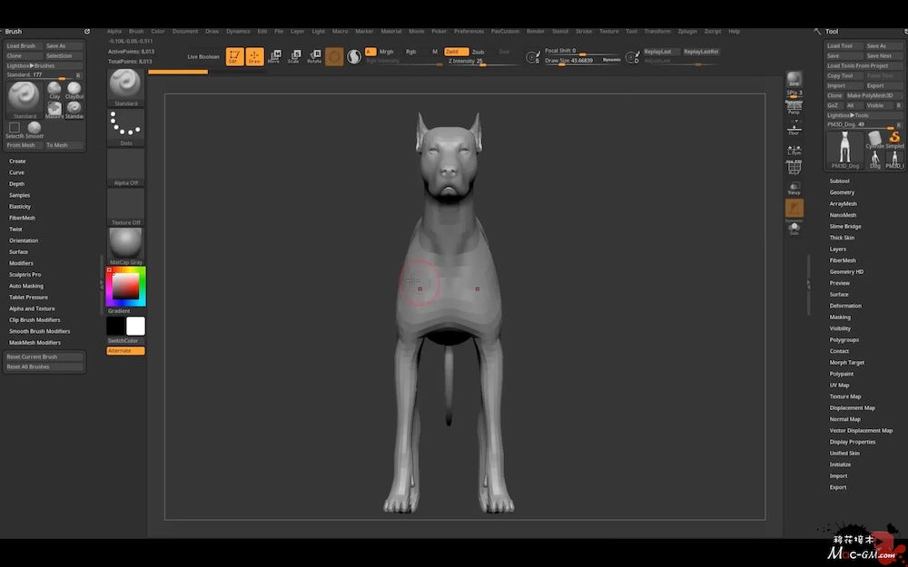Toggle the Alternate color button
The width and height of the screenshot is (908, 567).
125,351
